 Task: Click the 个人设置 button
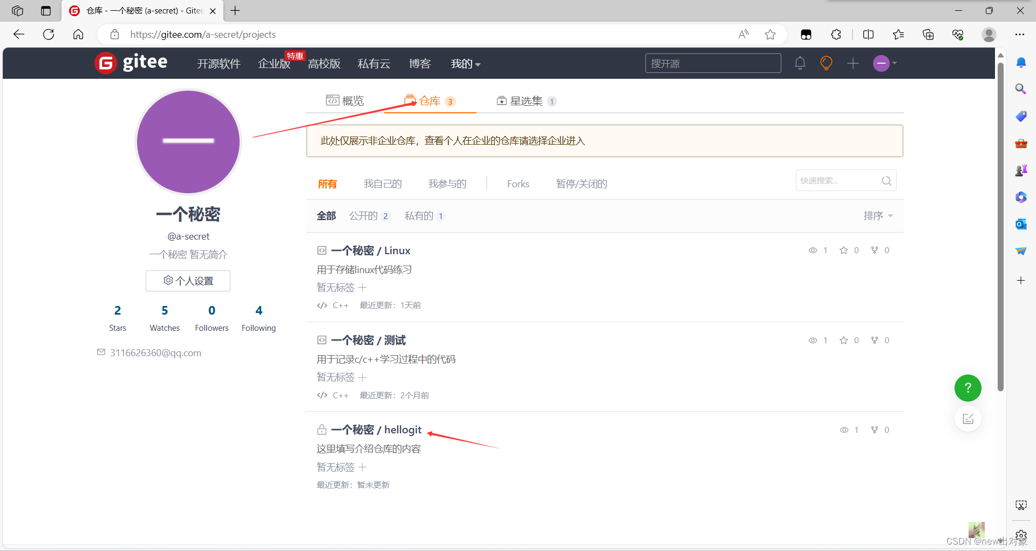tap(188, 281)
